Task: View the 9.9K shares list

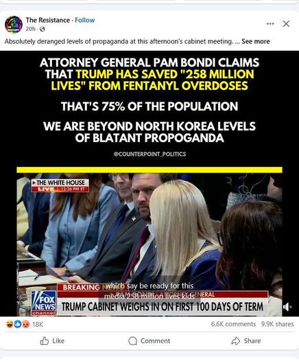Action: click(x=278, y=324)
